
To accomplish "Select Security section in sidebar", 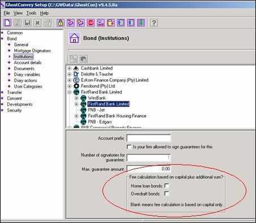I will coord(14,110).
